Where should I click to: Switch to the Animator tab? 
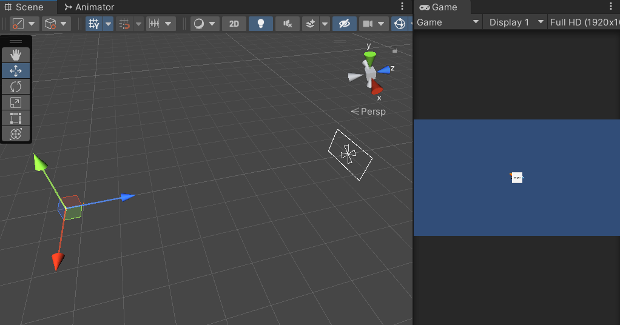click(89, 7)
